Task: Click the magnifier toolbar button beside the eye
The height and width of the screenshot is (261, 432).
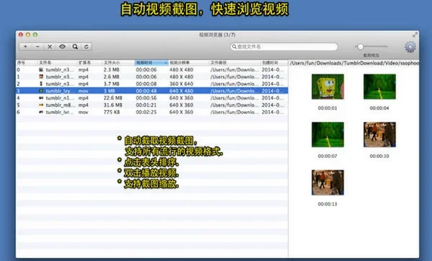Action: [x=75, y=47]
